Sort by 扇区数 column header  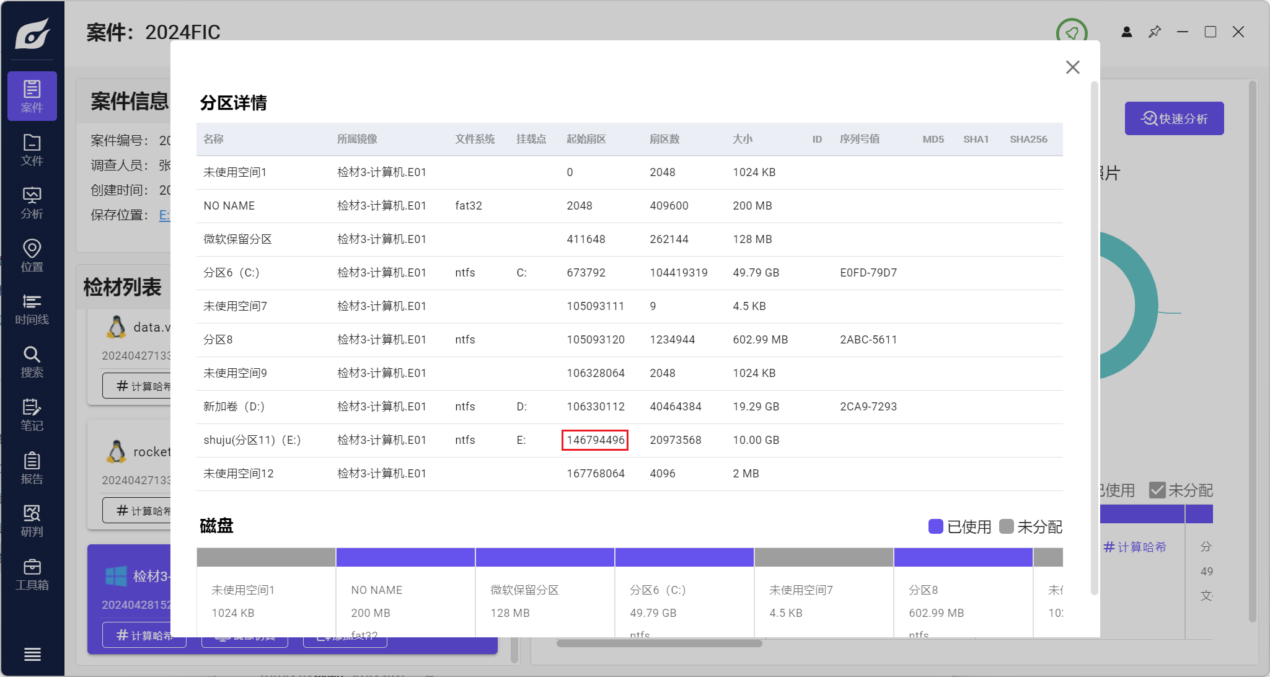(x=664, y=139)
